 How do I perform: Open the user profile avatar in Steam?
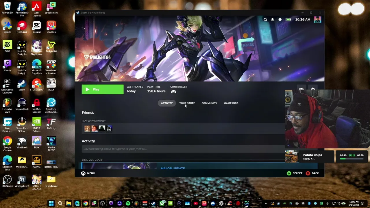click(x=318, y=19)
